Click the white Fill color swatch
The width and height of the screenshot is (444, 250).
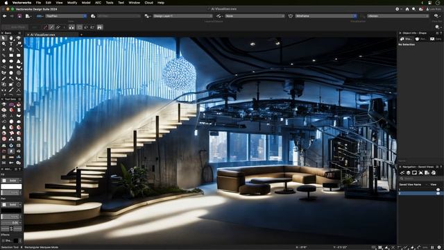tap(11, 187)
